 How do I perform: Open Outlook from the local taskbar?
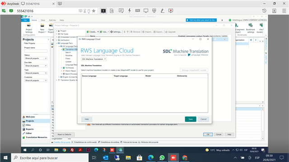click(x=105, y=157)
